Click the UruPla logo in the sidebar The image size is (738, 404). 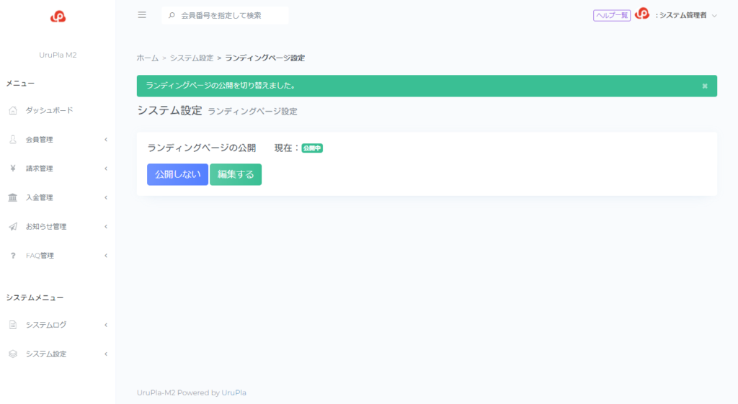coord(58,17)
